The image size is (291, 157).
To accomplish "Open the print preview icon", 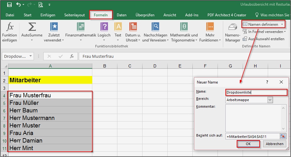I will [40, 5].
